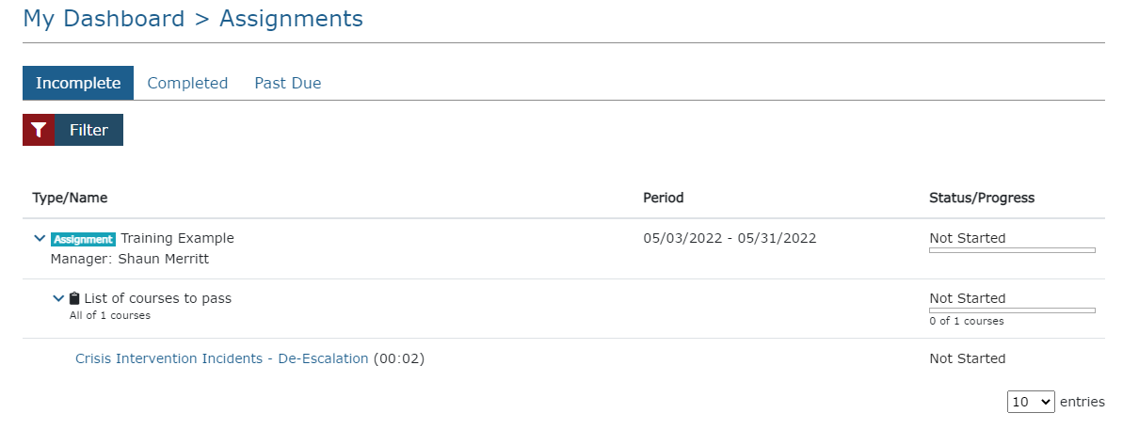Click the red funnel filter icon

pos(39,131)
